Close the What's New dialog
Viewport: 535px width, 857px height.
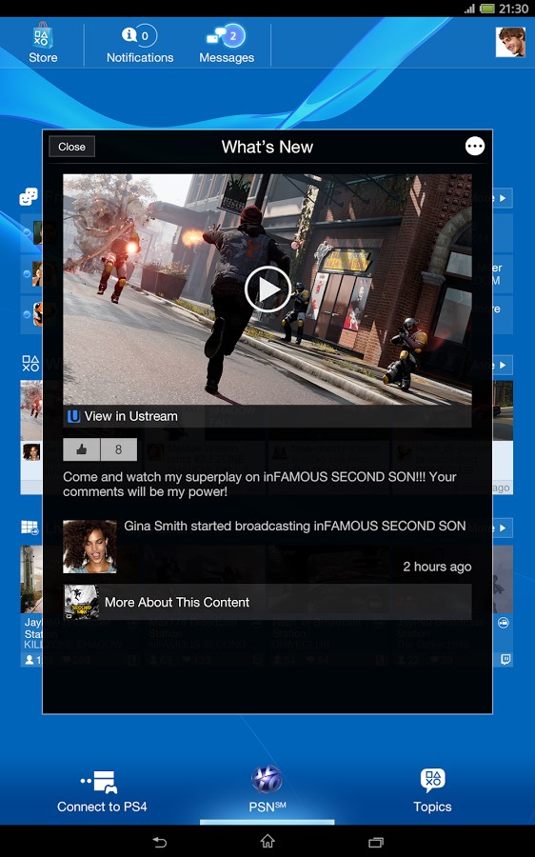point(71,147)
